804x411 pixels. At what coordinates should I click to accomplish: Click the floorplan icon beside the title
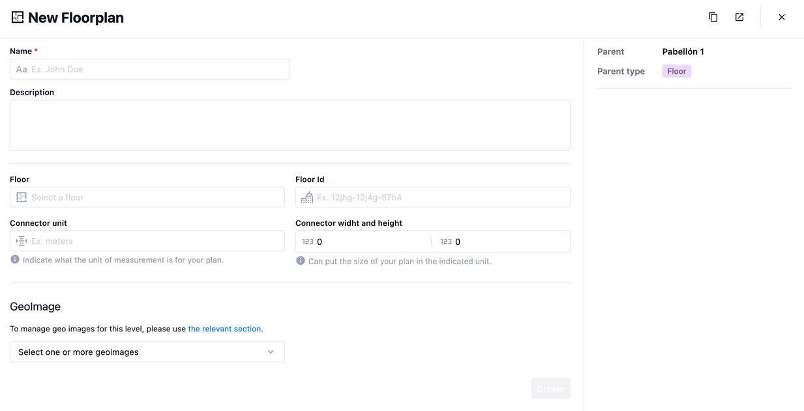pyautogui.click(x=18, y=18)
